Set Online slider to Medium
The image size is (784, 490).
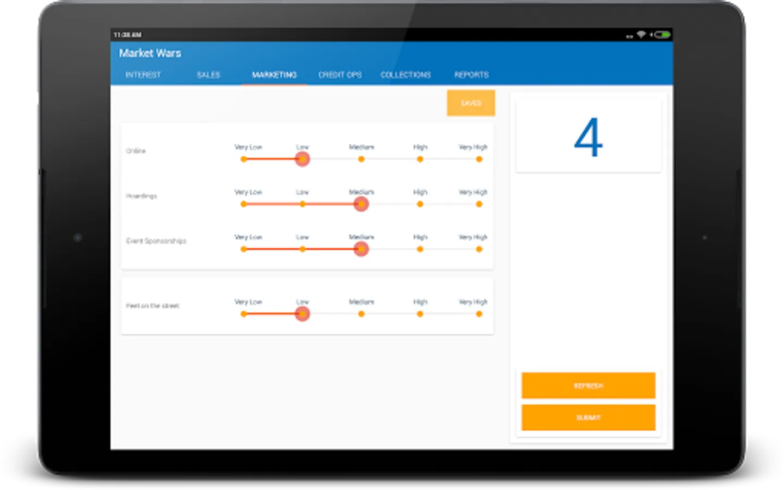pos(361,159)
